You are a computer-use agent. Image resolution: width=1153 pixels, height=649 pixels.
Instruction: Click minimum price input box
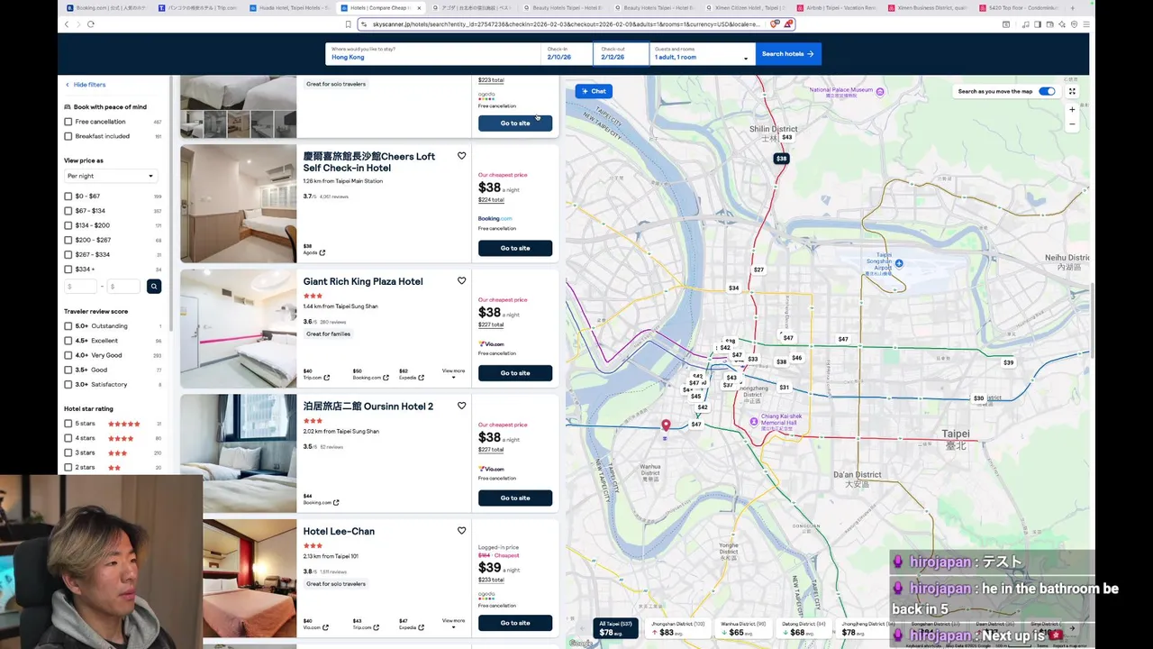80,287
